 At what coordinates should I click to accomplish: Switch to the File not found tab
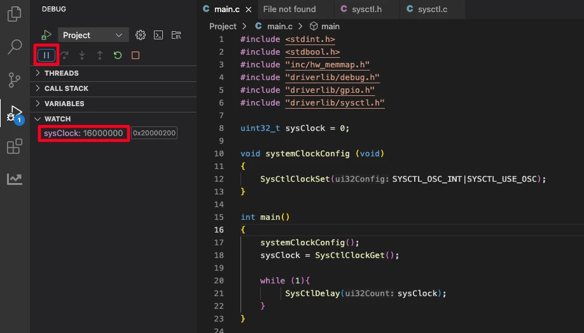289,9
